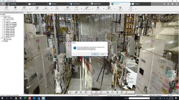
Task: Open the Viewpoints tool
Action: 76,8
